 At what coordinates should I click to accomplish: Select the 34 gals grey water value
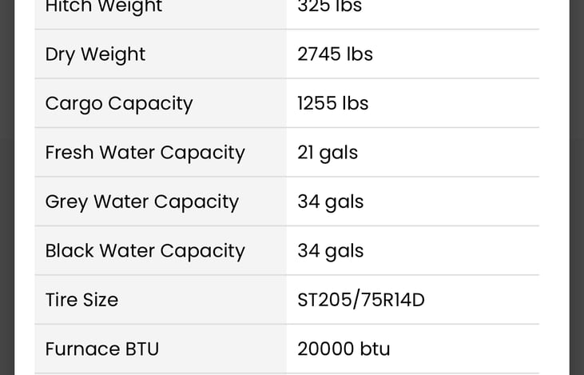(331, 202)
